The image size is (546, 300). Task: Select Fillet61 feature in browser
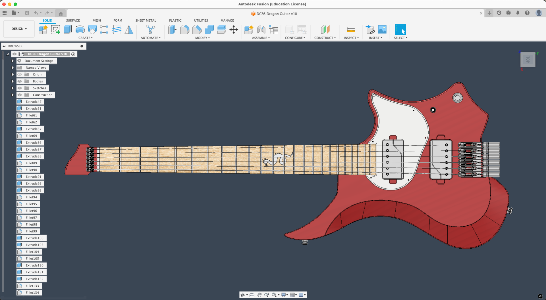pos(31,116)
